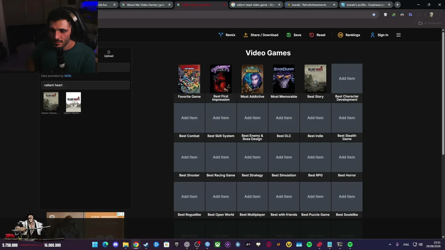445x250 pixels.
Task: Add an item to the Best RPG slot
Action: click(x=315, y=157)
